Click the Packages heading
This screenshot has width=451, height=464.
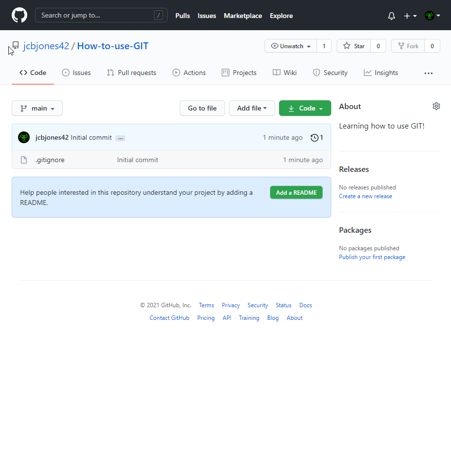[355, 230]
